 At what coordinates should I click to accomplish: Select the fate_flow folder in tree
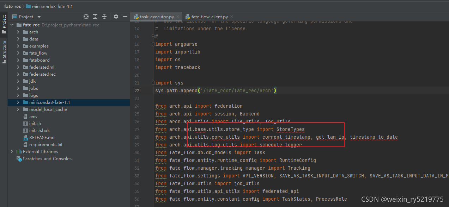[x=38, y=53]
